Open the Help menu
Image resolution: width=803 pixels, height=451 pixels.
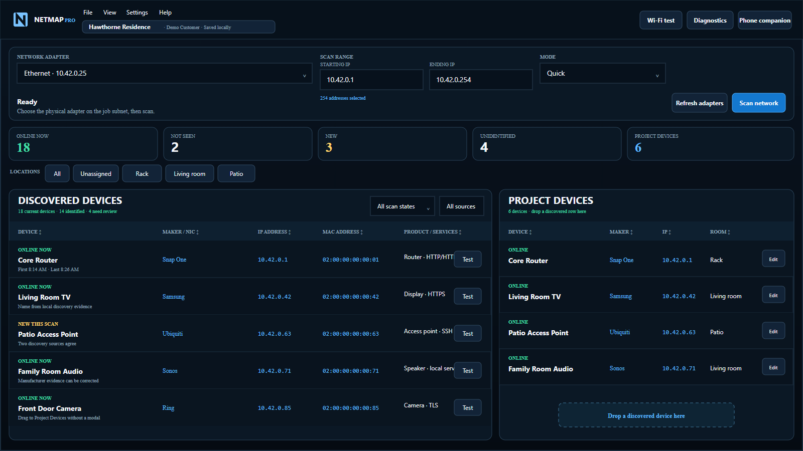165,13
